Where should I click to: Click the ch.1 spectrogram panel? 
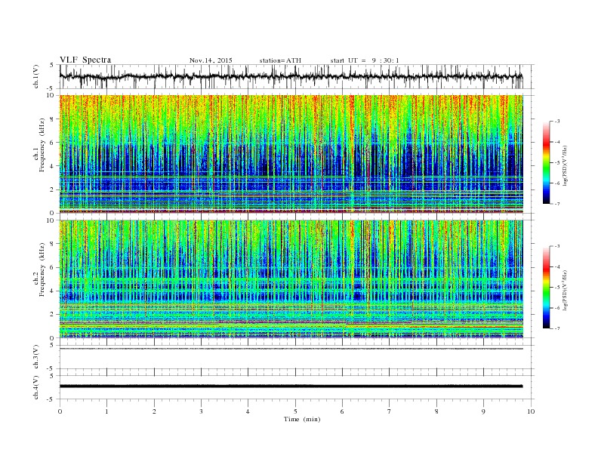tap(291, 154)
